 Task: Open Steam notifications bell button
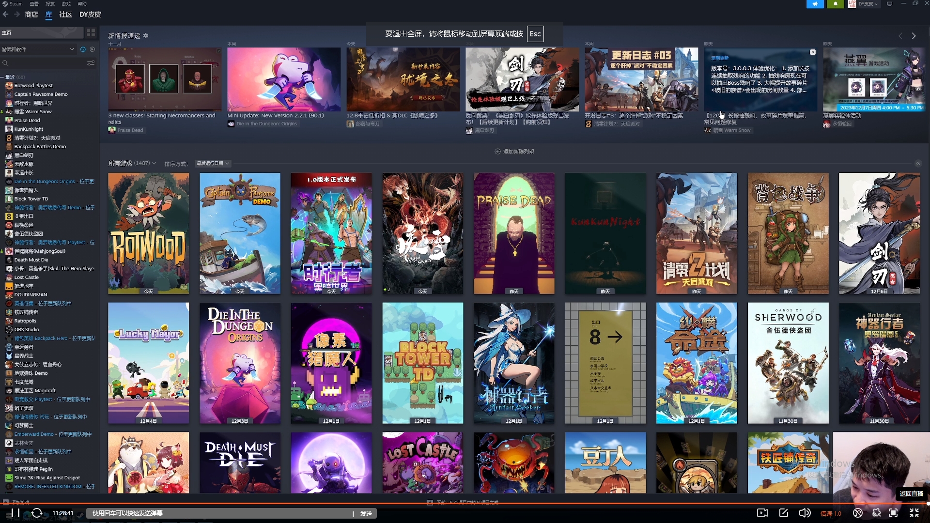[835, 4]
